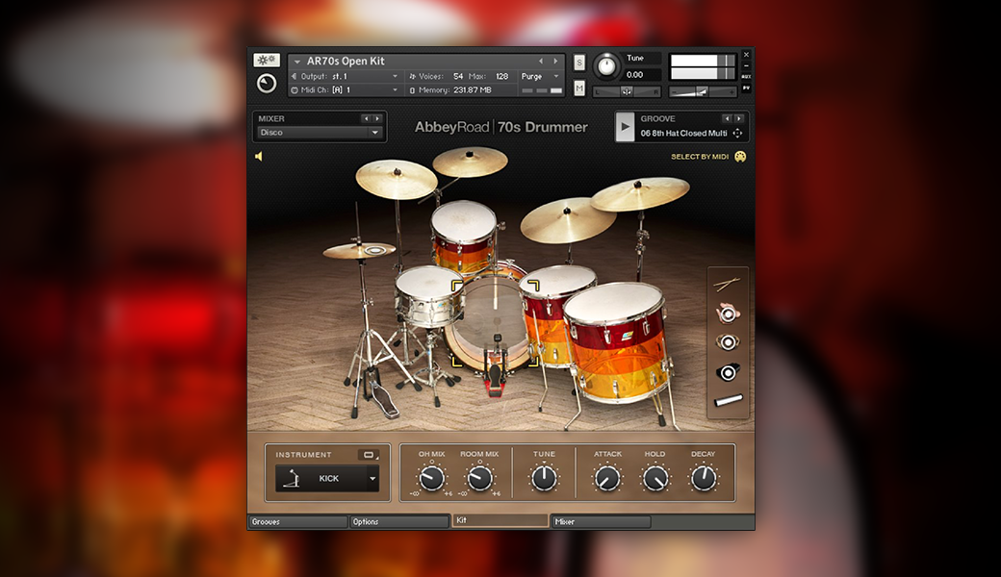Viewport: 1001px width, 577px height.
Task: Open the AR70s Open Kit instrument menu arrow
Action: coord(296,62)
